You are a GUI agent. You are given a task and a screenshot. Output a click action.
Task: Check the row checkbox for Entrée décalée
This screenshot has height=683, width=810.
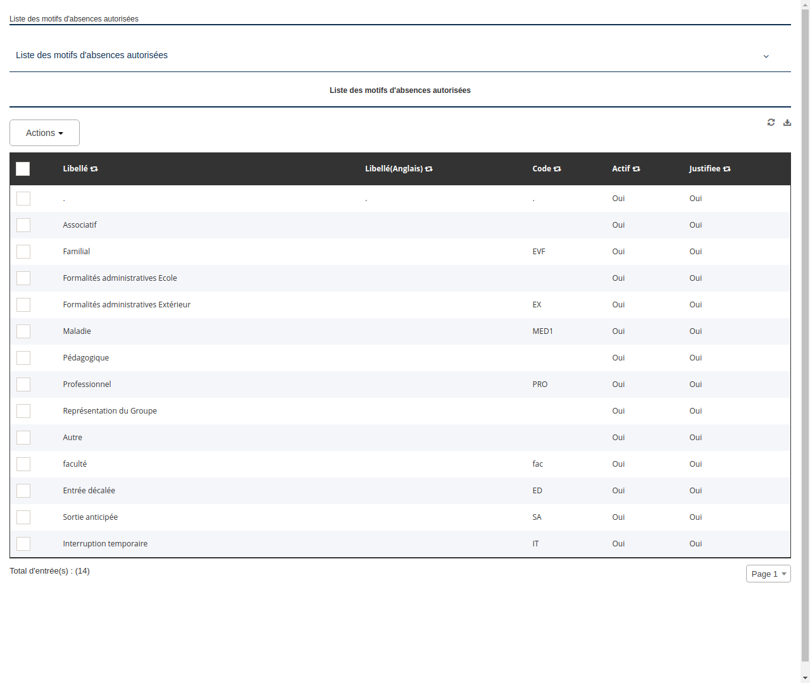tap(23, 490)
